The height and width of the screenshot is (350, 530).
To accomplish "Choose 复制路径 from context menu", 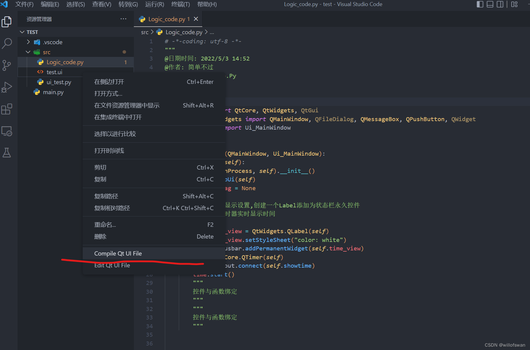I will pos(154,196).
